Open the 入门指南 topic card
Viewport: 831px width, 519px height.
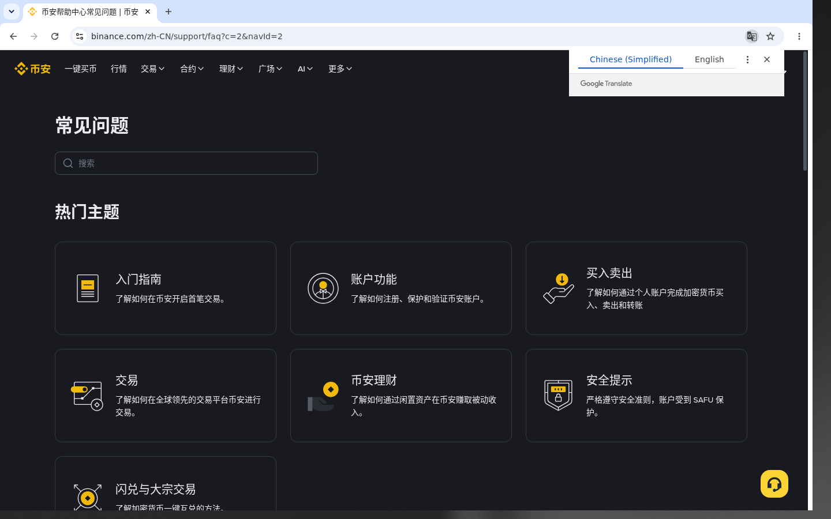pyautogui.click(x=166, y=288)
